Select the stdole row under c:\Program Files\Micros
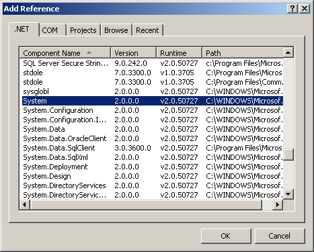Screen dimensions: 314x252 pyautogui.click(x=153, y=73)
